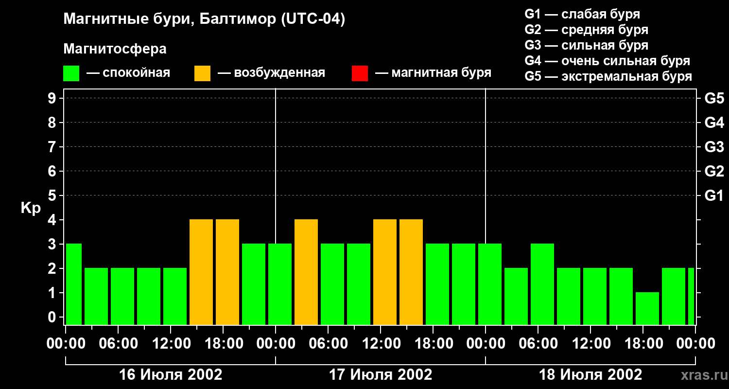Click the orange 'возбужденная' legend swatch
Viewport: 729px width, 389px height.
(x=202, y=73)
